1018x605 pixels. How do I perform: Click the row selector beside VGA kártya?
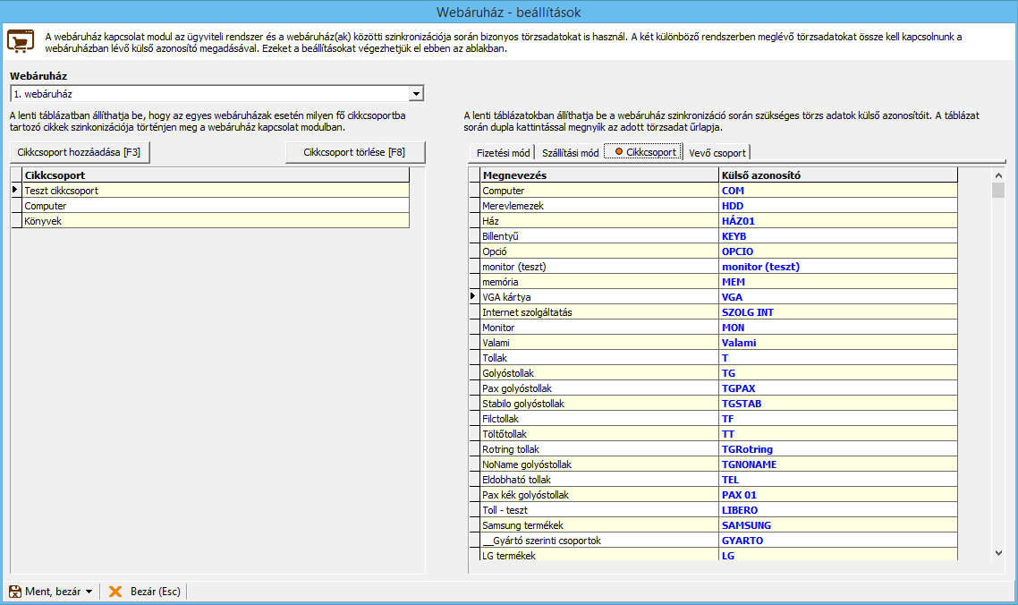tap(474, 297)
